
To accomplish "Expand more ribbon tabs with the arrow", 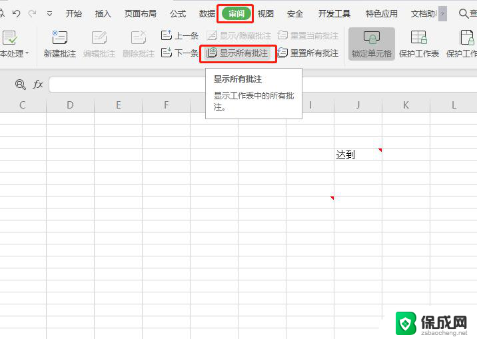I will pos(442,14).
